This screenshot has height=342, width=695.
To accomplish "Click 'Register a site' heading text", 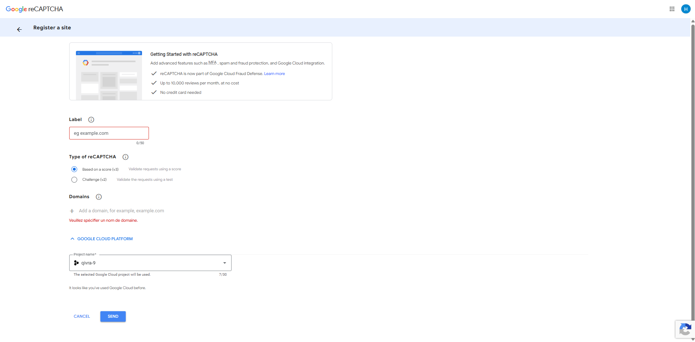I will pos(52,28).
